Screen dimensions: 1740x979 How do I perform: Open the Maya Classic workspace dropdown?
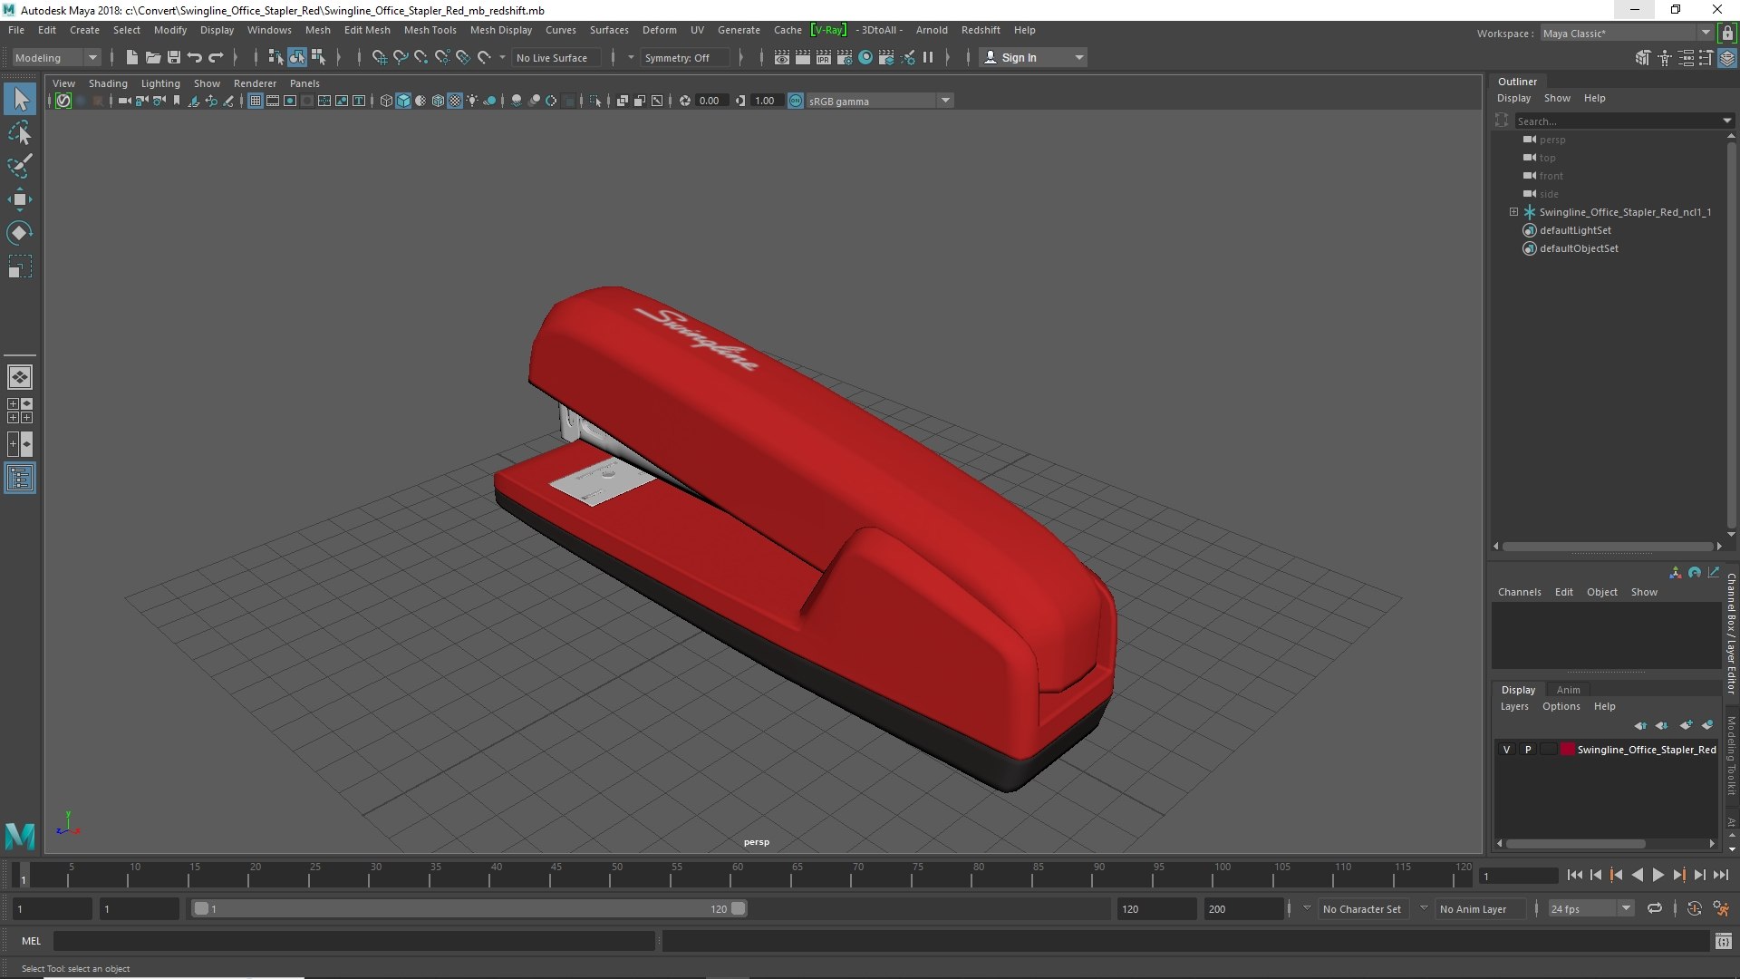point(1627,34)
